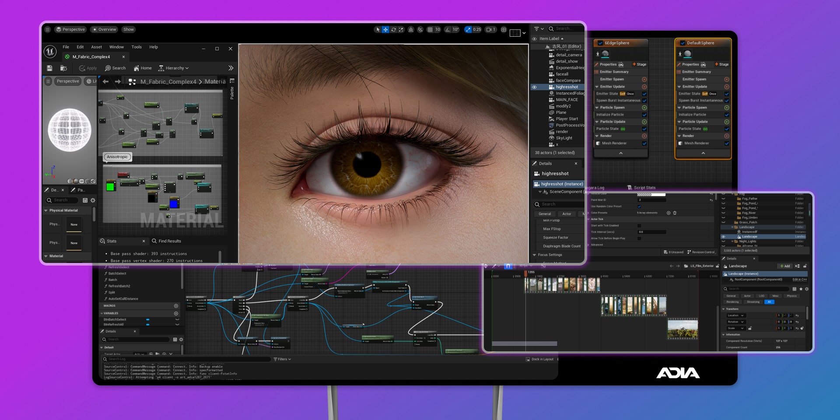The image size is (840, 420).
Task: Choose the select (arrow) tool in viewport toolbar
Action: (x=378, y=30)
